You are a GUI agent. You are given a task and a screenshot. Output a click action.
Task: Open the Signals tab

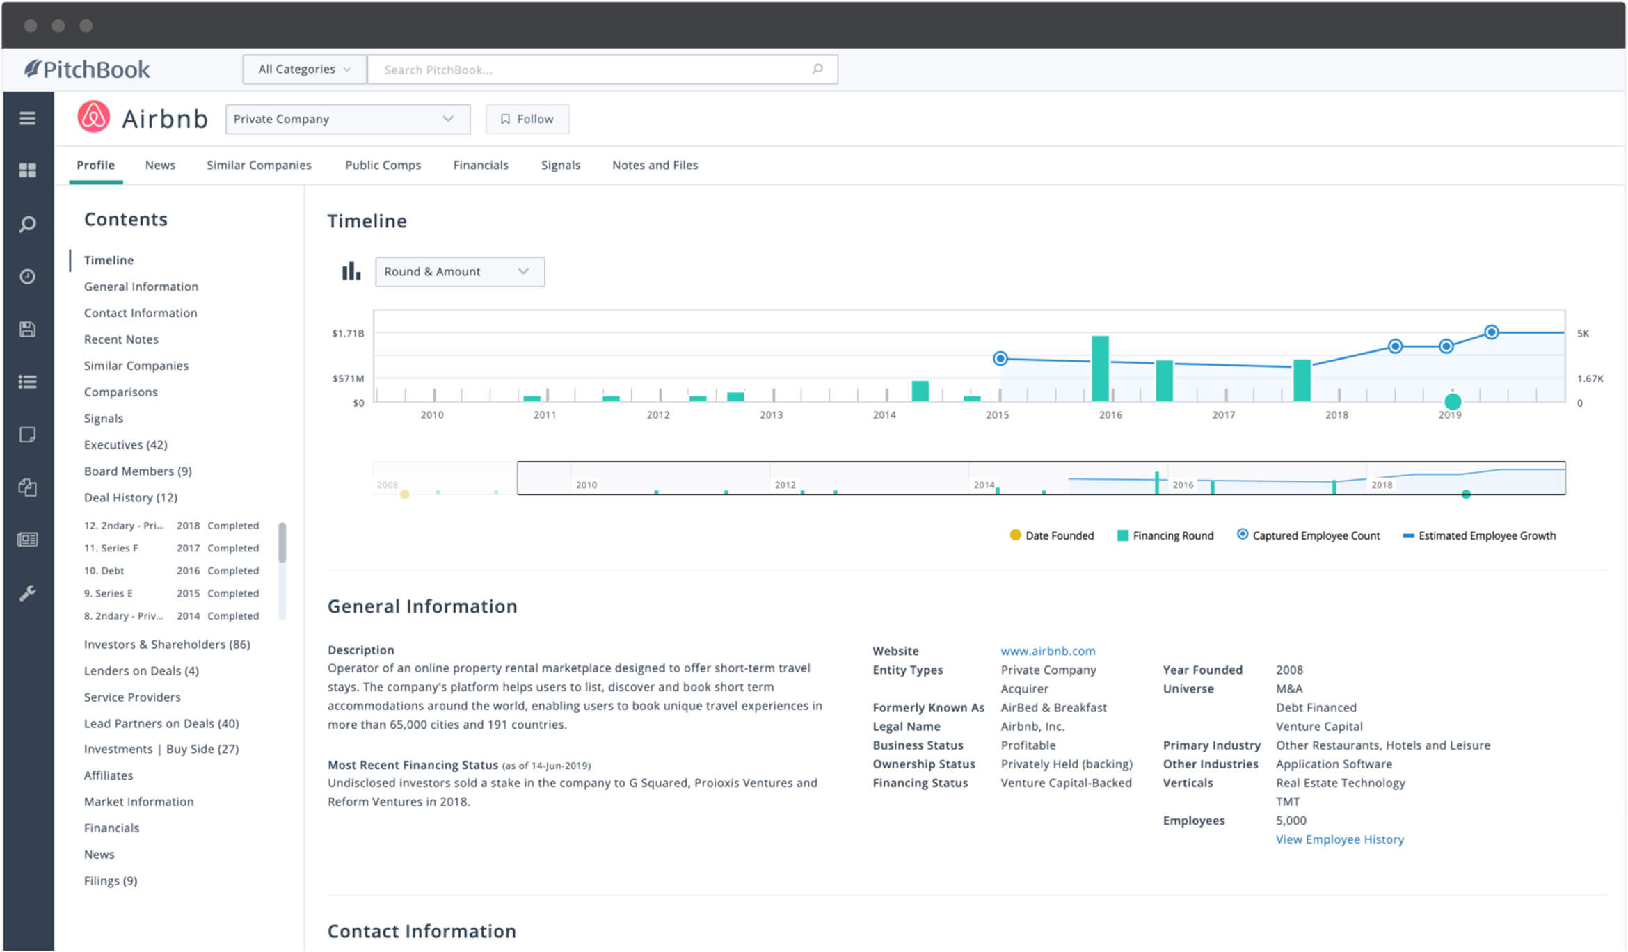[x=561, y=165]
